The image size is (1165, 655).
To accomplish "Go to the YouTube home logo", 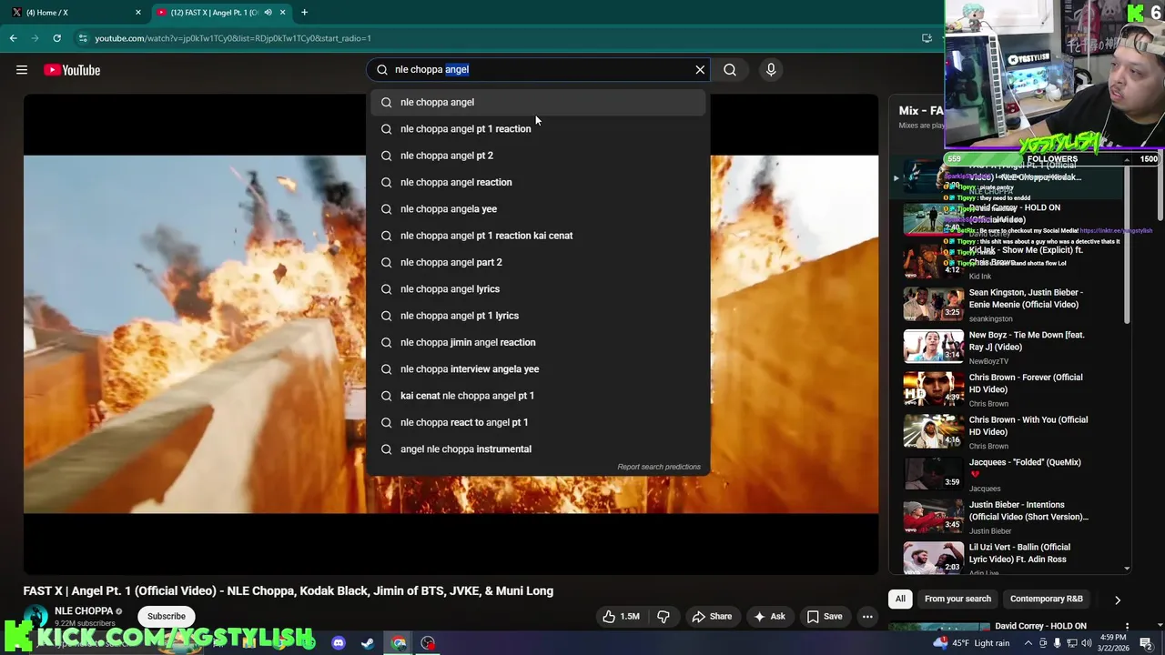I will 72,70.
